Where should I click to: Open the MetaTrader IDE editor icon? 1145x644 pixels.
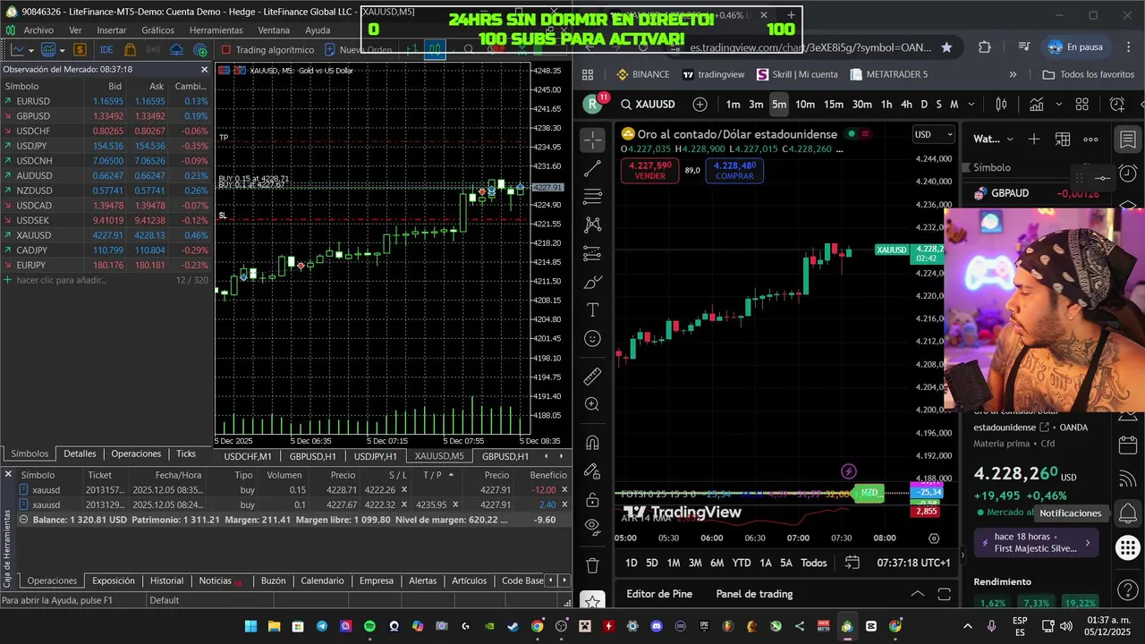(106, 50)
